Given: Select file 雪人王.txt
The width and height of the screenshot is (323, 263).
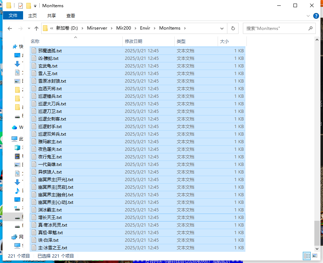Looking at the screenshot, I should pyautogui.click(x=138, y=74).
